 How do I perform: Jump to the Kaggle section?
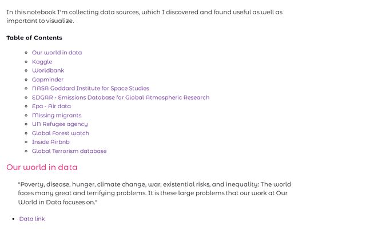(42, 62)
